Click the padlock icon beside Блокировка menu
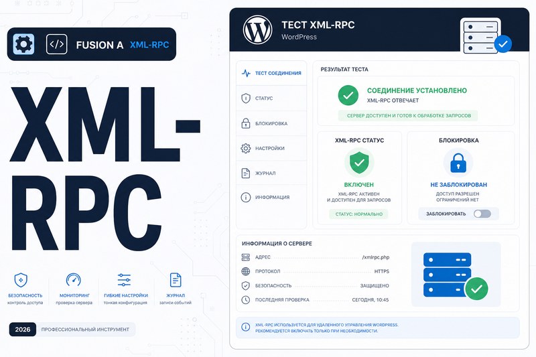Image resolution: width=536 pixels, height=357 pixels. [x=246, y=123]
